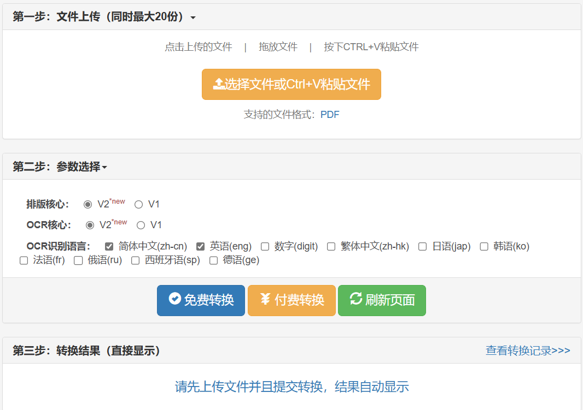Enable 繁体中文(zh-hk) recognition

tap(331, 246)
